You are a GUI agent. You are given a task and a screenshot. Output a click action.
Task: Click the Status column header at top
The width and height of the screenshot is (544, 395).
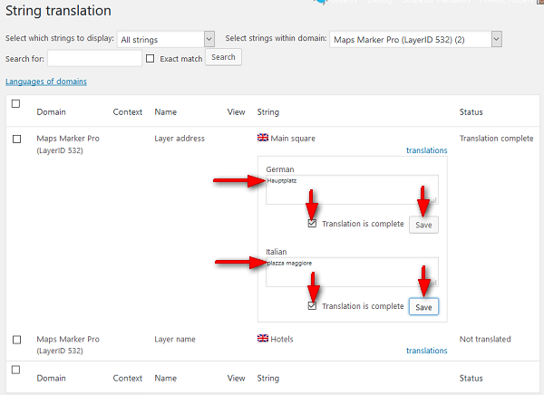[471, 112]
